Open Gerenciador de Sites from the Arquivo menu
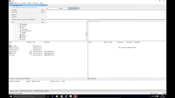The width and height of the screenshot is (175, 98). click(x=27, y=5)
